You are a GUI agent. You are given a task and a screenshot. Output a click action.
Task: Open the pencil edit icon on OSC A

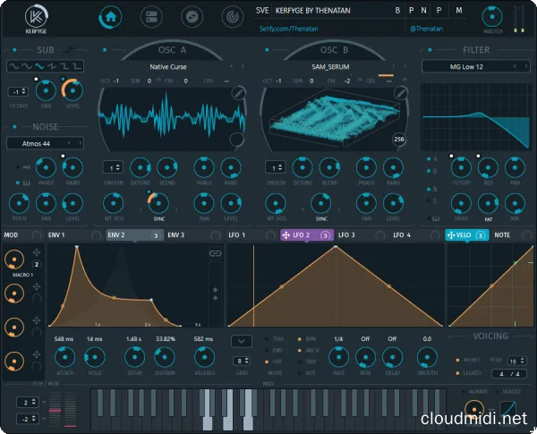click(237, 93)
